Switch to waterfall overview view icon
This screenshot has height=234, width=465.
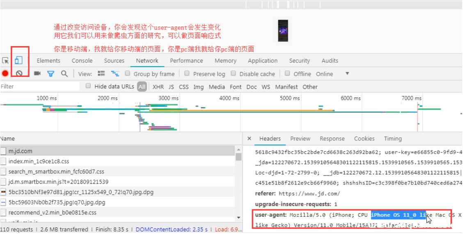[115, 74]
